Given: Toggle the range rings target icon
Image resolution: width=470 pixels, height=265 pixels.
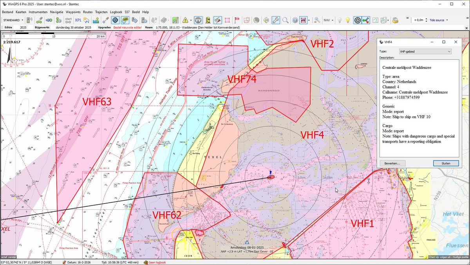Looking at the screenshot, I should click(358, 20).
